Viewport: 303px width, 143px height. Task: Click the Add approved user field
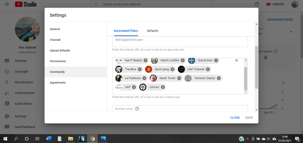(x=180, y=40)
